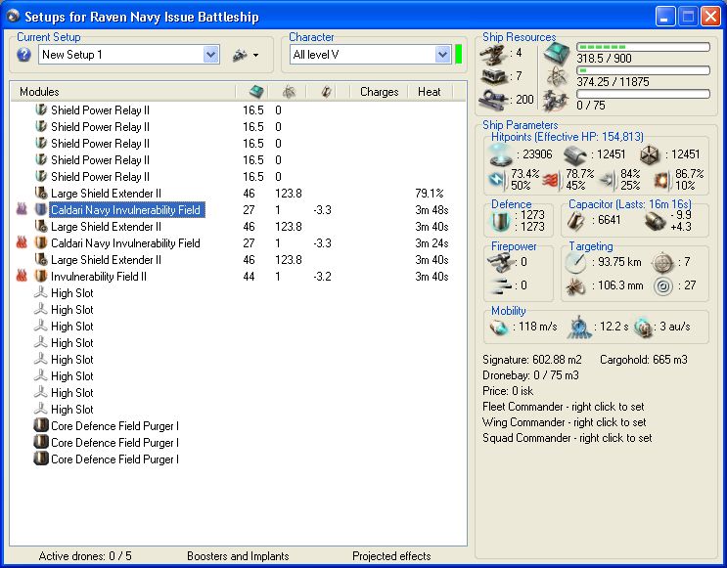
Task: Toggle overheat on the unhighlighted Caldari Navy Invulnerability Field
Action: [x=23, y=242]
